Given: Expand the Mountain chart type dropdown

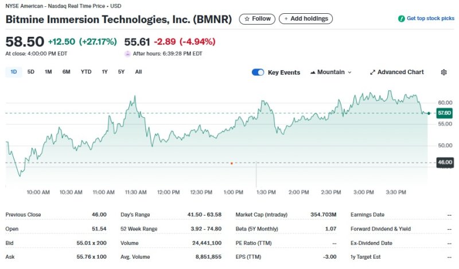Looking at the screenshot, I should pyautogui.click(x=330, y=72).
